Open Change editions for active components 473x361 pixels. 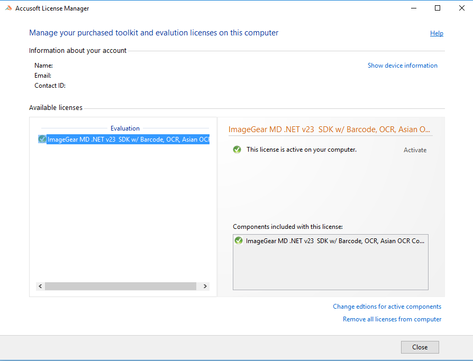click(x=387, y=307)
